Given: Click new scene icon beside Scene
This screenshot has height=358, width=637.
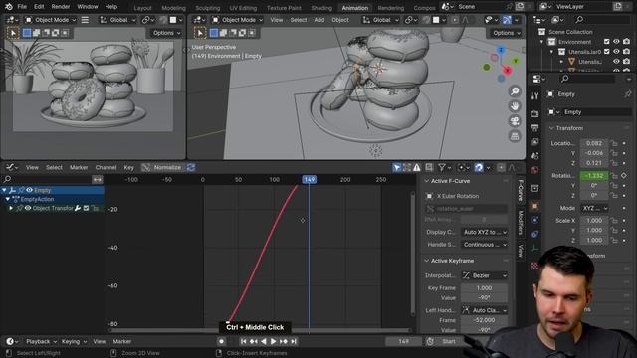Looking at the screenshot, I should click(520, 7).
